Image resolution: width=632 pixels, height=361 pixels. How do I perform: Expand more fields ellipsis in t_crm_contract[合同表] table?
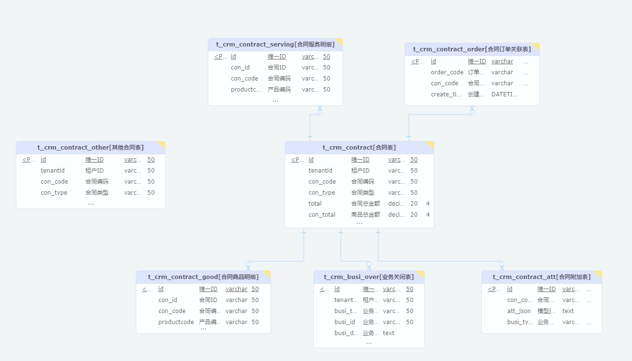[359, 223]
